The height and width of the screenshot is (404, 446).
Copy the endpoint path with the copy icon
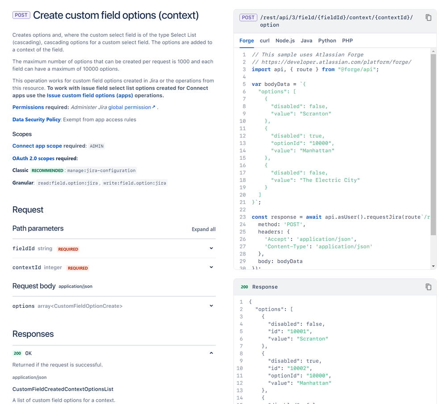click(428, 18)
